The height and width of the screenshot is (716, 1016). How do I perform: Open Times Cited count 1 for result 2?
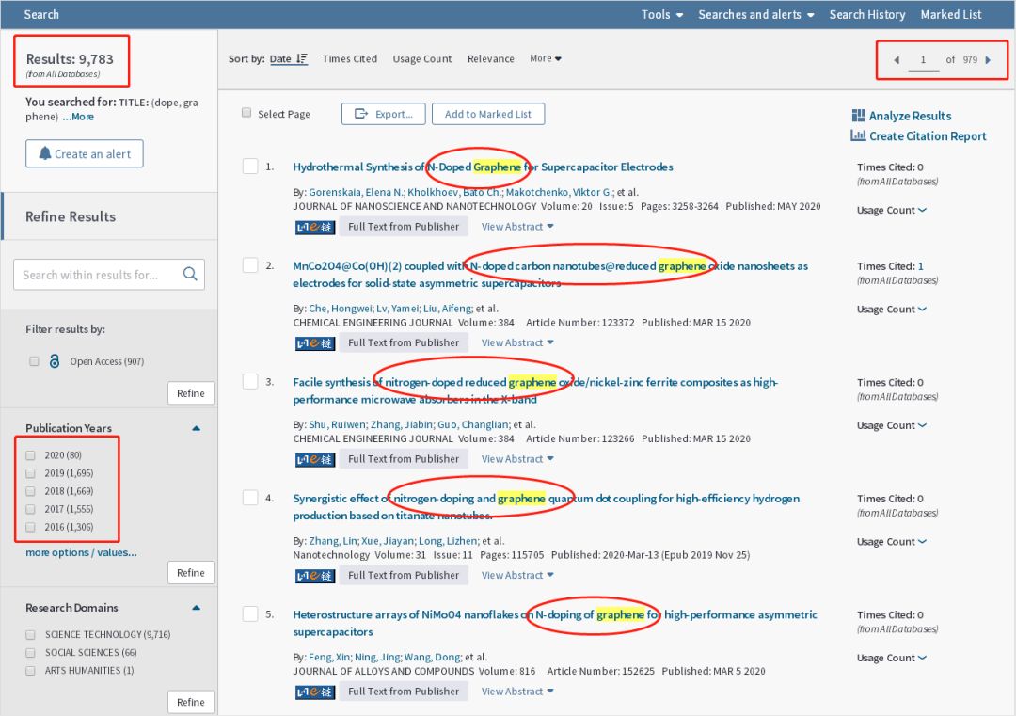tap(921, 266)
